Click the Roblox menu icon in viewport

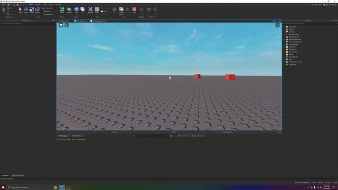(x=61, y=25)
